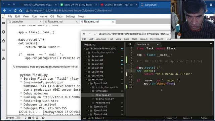The height and width of the screenshot is (121, 215).
Task: Click the browser Forward arrow
Action: coord(10,10)
